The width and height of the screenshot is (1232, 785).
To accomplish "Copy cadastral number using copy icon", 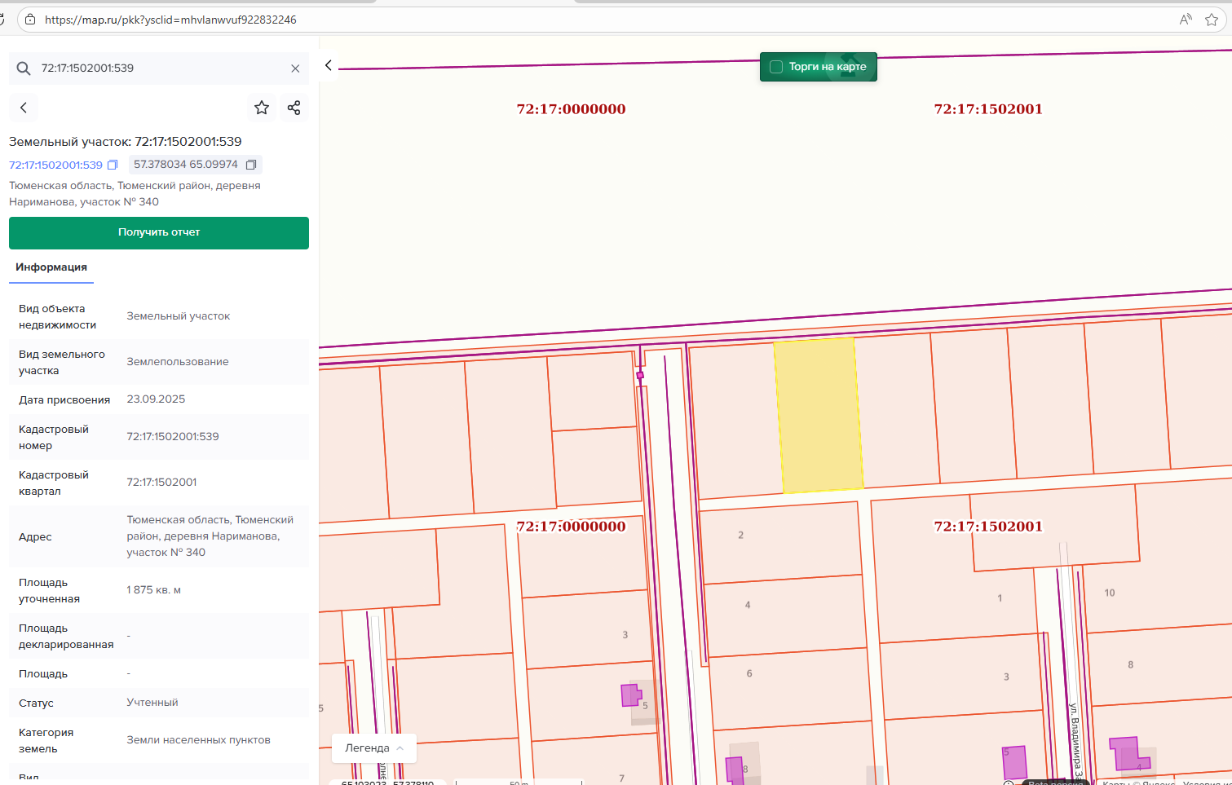I will pyautogui.click(x=113, y=165).
